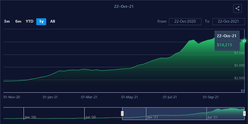Switch to the 6m range
248x124 pixels.
click(x=18, y=21)
